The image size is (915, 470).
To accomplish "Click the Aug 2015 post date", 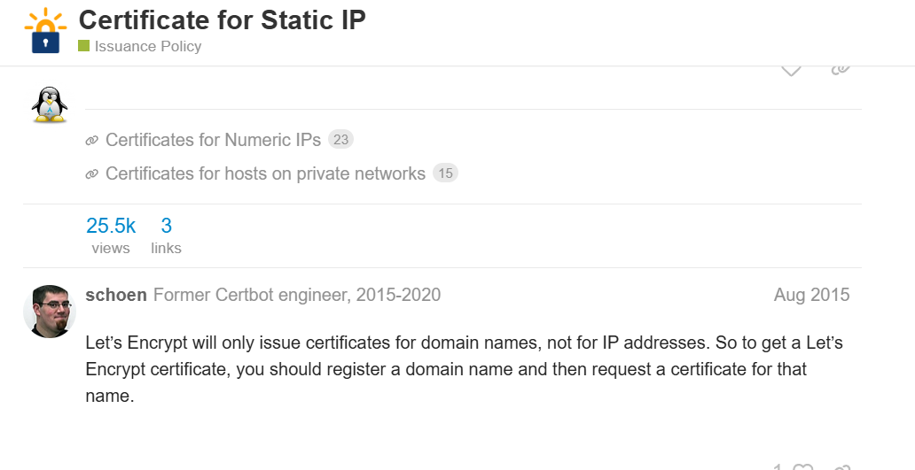I will click(811, 295).
